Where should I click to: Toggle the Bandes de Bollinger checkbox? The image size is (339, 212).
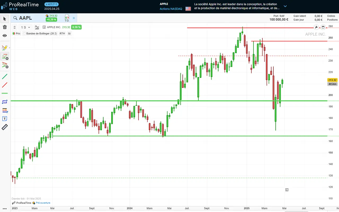(x=24, y=34)
